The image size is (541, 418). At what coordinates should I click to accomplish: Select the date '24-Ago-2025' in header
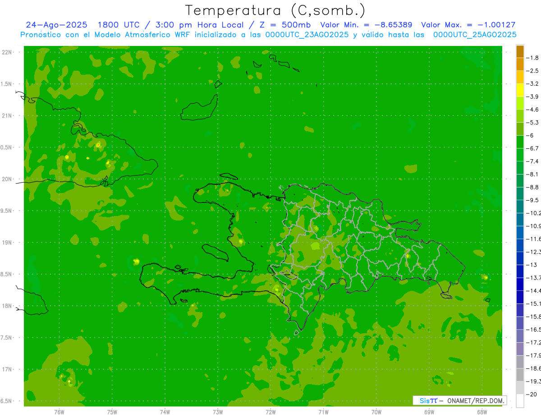[57, 25]
